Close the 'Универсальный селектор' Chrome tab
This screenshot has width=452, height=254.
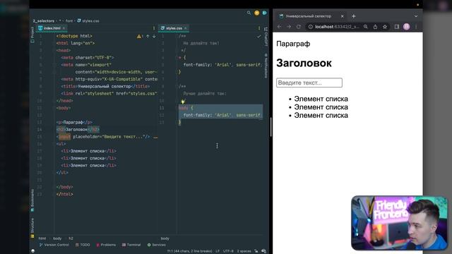coord(342,16)
